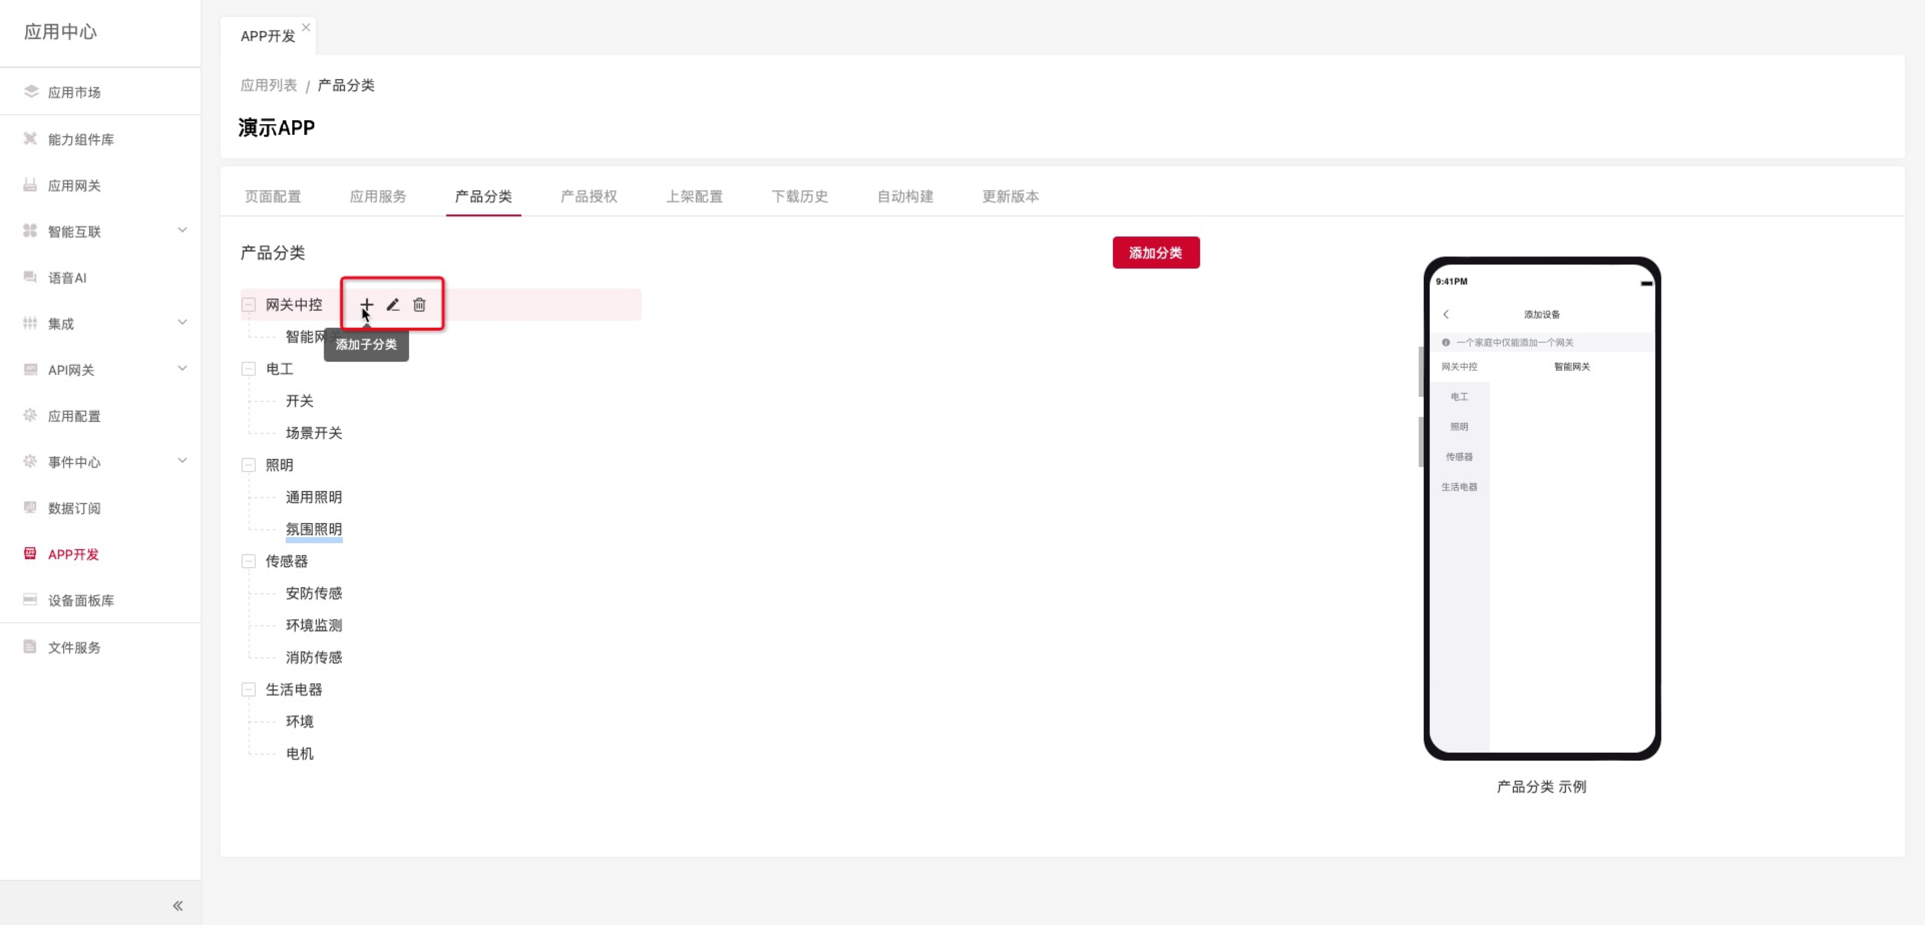Select the 氛围照明 tree item
This screenshot has width=1925, height=925.
(314, 528)
